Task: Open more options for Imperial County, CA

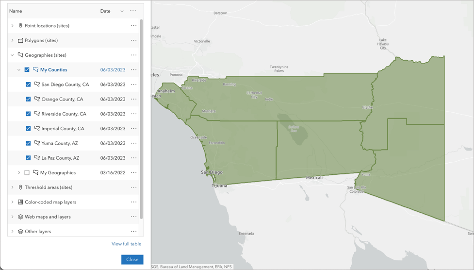Action: point(133,128)
